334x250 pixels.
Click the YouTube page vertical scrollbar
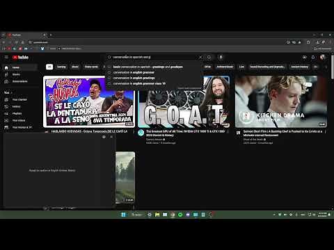click(333, 67)
